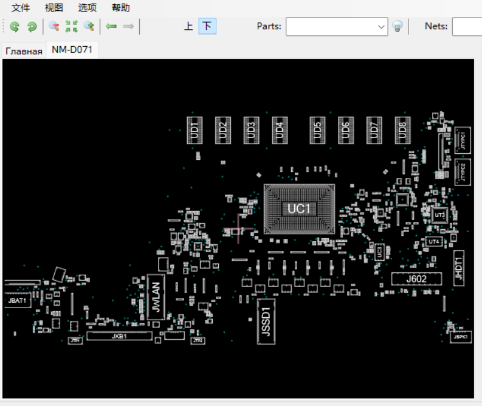The image size is (482, 406).
Task: Open the 选项 menu
Action: tap(88, 8)
